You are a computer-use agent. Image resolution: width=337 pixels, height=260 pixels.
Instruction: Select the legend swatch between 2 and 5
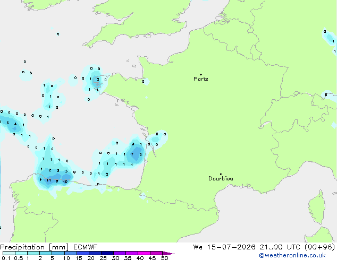pyautogui.click(x=46, y=253)
